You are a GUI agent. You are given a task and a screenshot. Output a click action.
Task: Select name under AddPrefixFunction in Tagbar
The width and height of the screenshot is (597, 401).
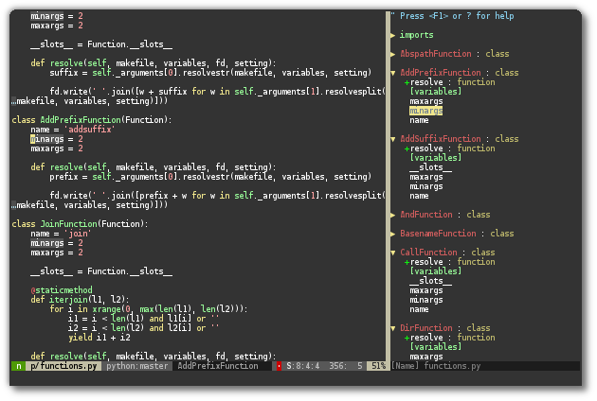(419, 120)
